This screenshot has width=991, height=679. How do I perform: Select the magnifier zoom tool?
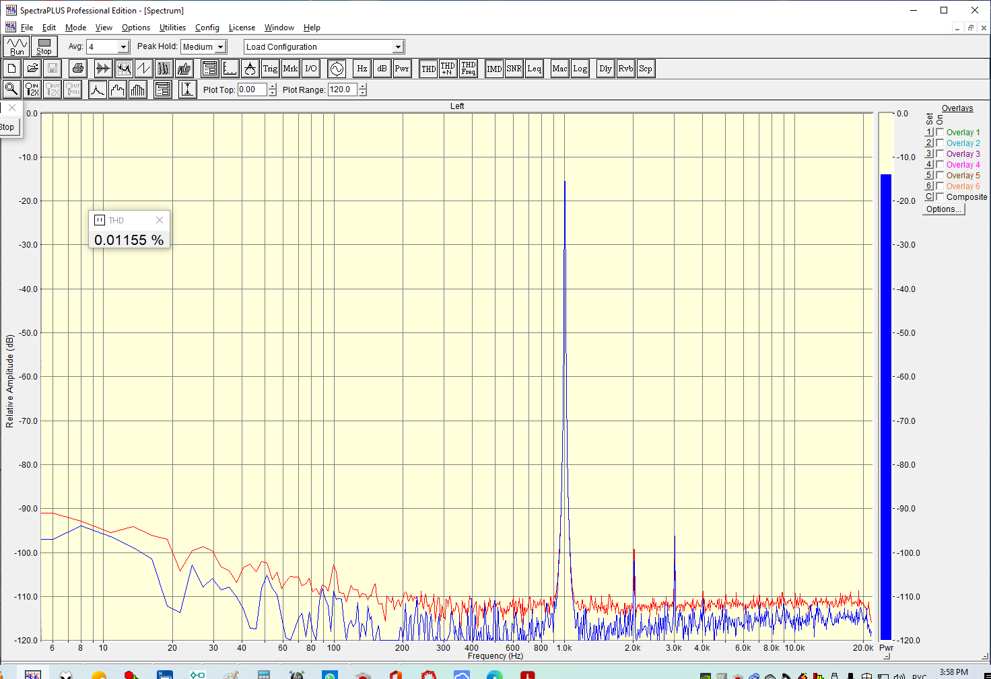(x=11, y=90)
